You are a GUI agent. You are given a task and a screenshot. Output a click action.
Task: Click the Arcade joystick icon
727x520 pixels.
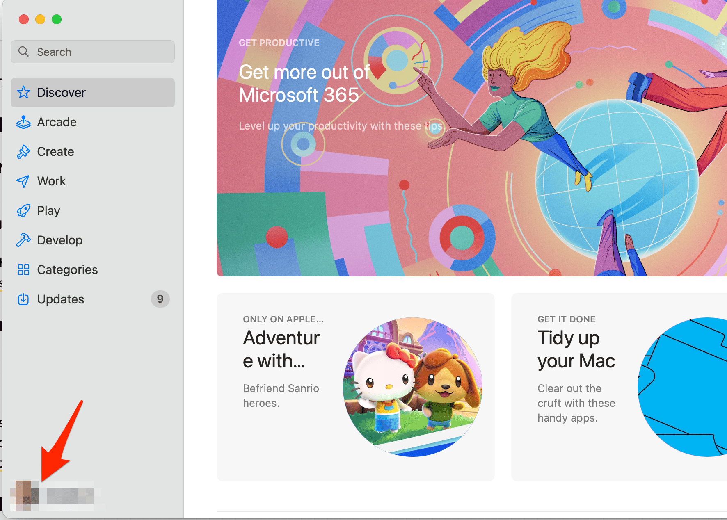pyautogui.click(x=23, y=122)
